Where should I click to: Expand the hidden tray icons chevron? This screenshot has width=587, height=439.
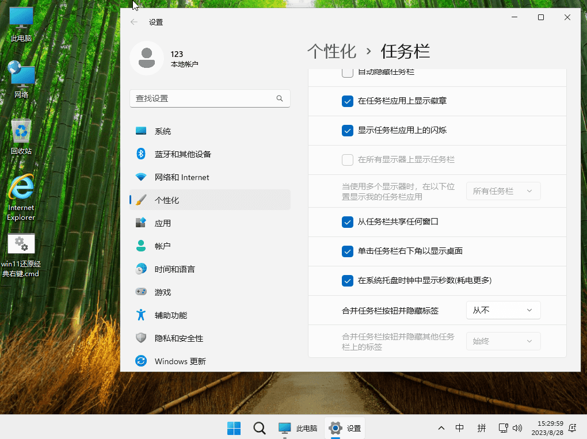point(441,428)
